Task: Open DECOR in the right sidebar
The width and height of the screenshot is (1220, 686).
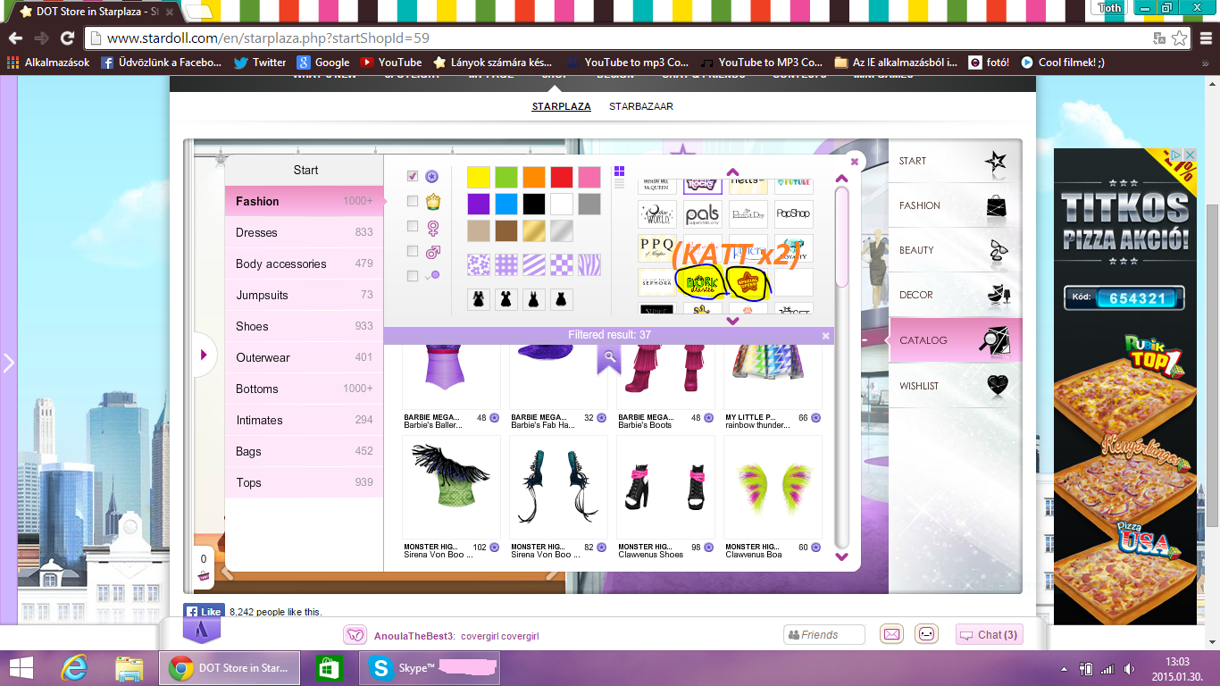Action: (x=956, y=295)
